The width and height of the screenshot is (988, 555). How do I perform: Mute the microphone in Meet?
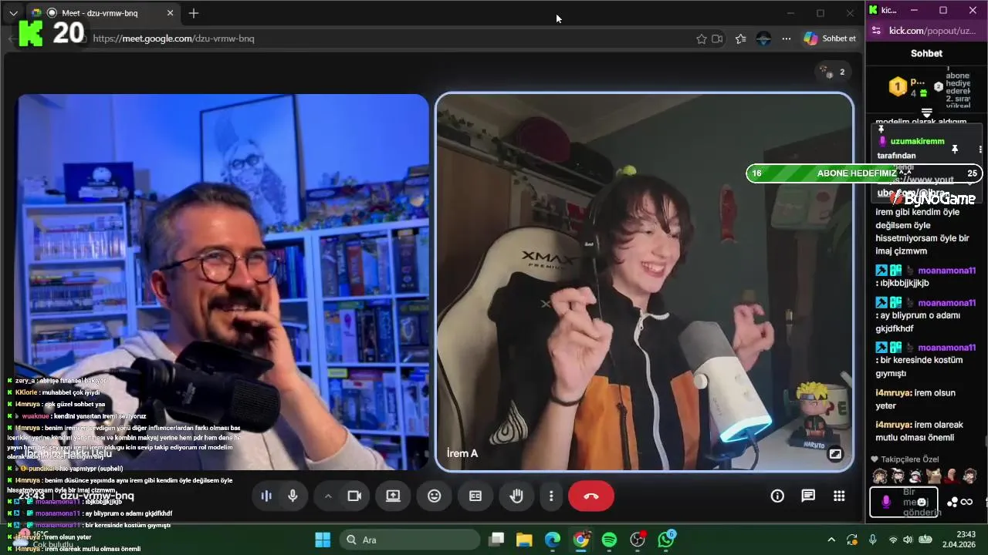click(293, 496)
